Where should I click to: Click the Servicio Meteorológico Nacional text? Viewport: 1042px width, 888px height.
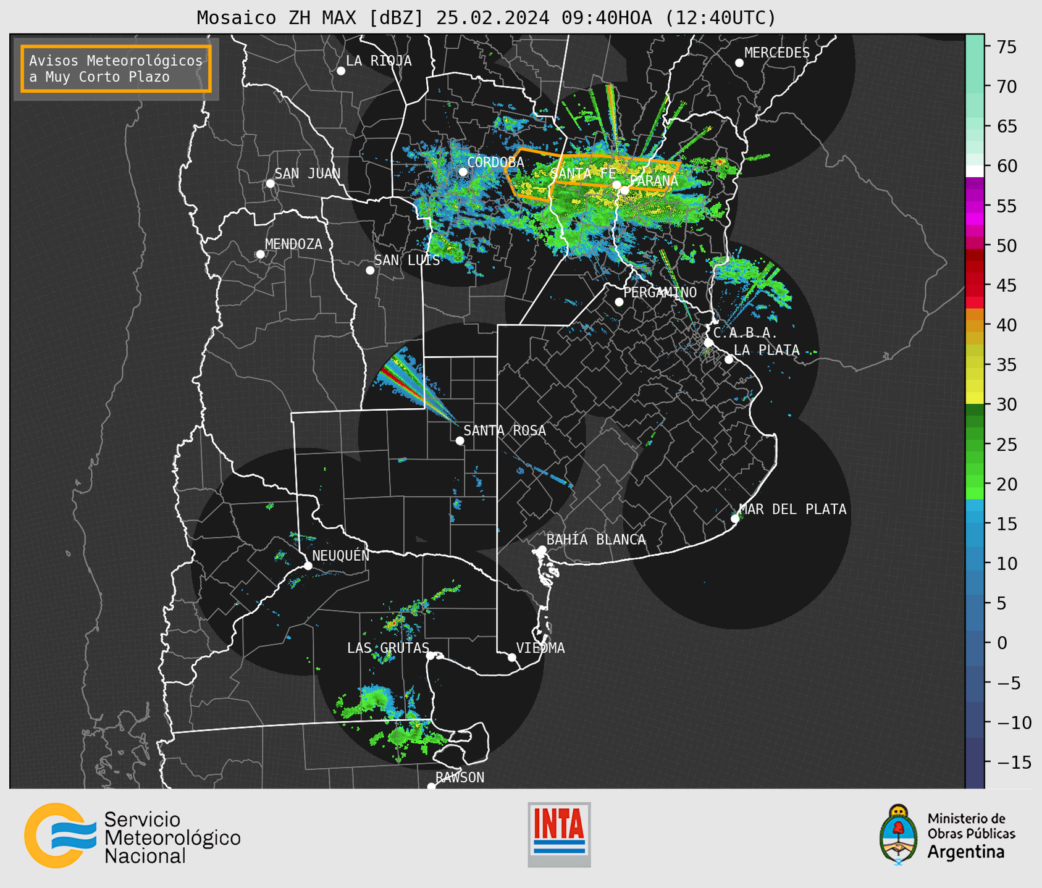tap(172, 838)
